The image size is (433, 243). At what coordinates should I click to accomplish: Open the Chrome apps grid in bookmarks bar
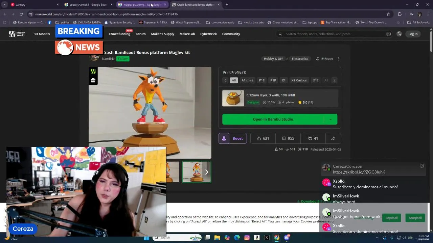pyautogui.click(x=4, y=23)
